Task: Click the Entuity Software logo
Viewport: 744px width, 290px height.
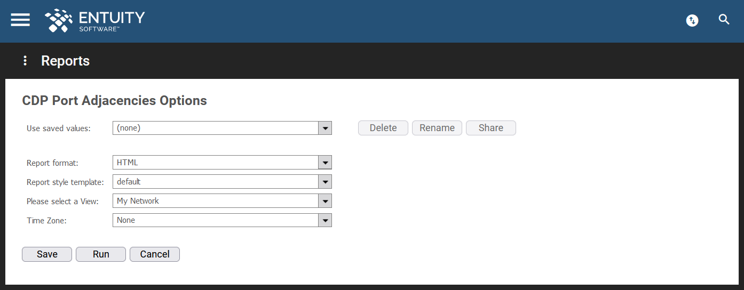Action: [95, 20]
